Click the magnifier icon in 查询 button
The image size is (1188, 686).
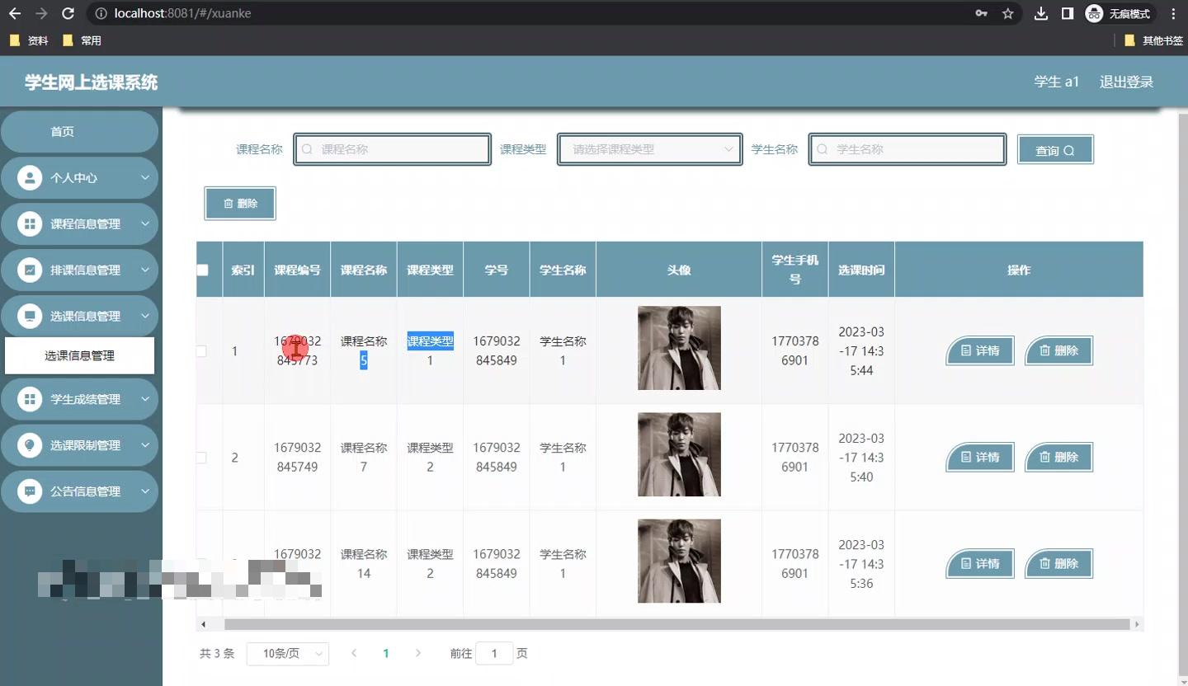(x=1068, y=149)
